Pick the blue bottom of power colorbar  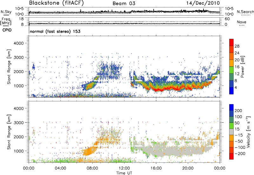231,91
